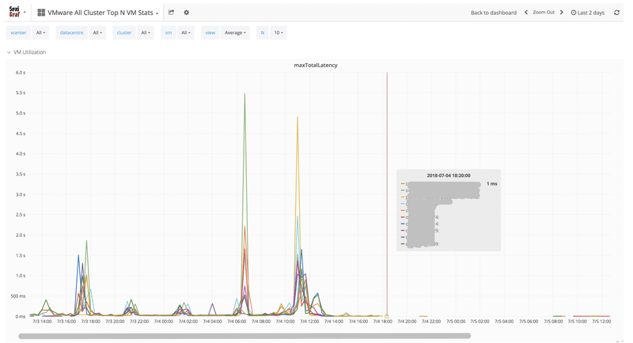Click the dashboard grid icon
Image resolution: width=633 pixels, height=343 pixels.
click(x=41, y=13)
